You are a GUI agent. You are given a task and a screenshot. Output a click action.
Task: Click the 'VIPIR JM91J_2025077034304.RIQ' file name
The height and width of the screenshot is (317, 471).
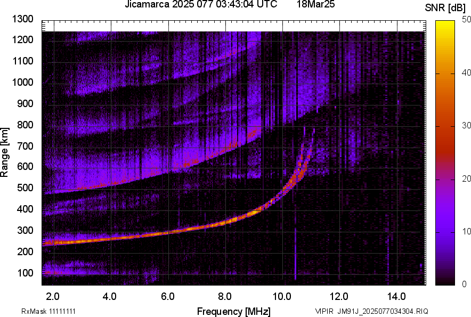[371, 311]
